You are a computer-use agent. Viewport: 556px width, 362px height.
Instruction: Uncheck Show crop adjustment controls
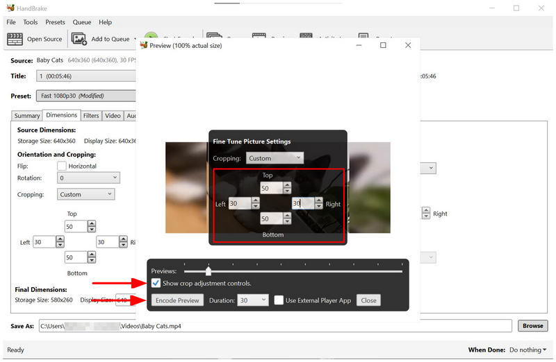point(156,283)
